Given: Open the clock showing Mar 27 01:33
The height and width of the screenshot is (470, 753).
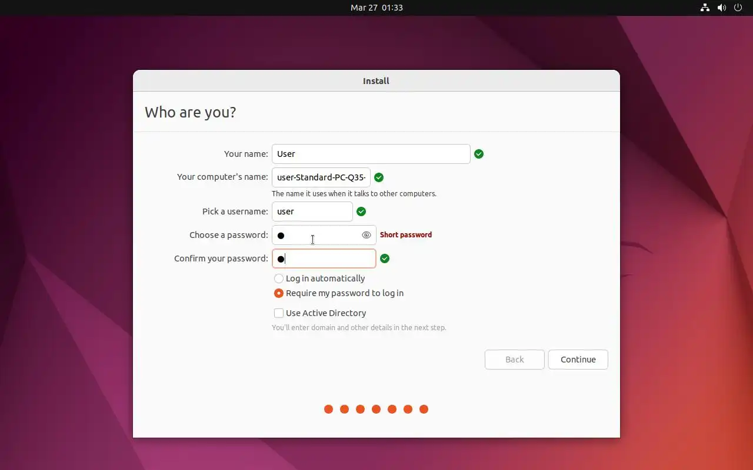Looking at the screenshot, I should click(376, 8).
